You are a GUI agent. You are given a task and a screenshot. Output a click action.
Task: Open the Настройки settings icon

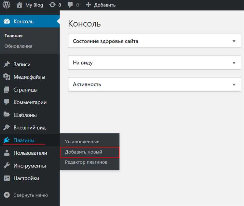[x=7, y=178]
